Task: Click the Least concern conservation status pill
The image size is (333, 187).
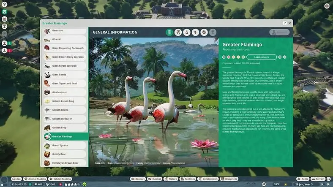Action: click(262, 57)
